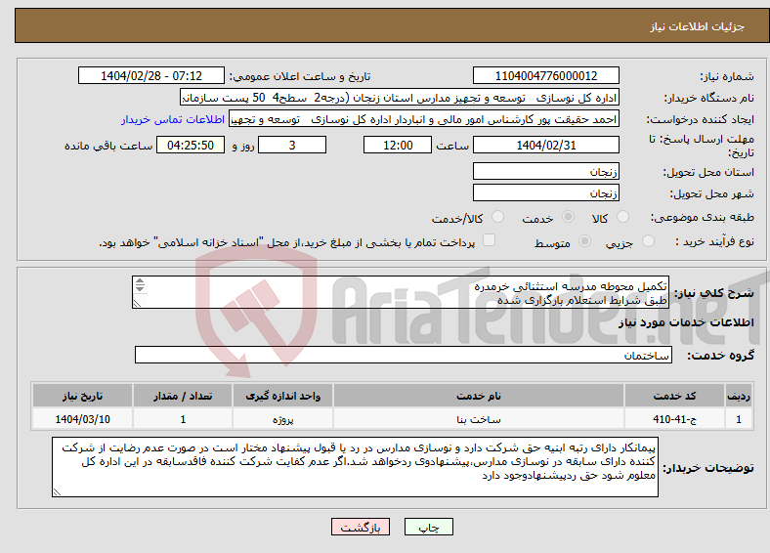Click the deadline time field 12:00
This screenshot has height=553, width=770.
[x=398, y=145]
